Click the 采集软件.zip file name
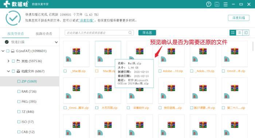Screen dimensions: 255x138 point(141,108)
